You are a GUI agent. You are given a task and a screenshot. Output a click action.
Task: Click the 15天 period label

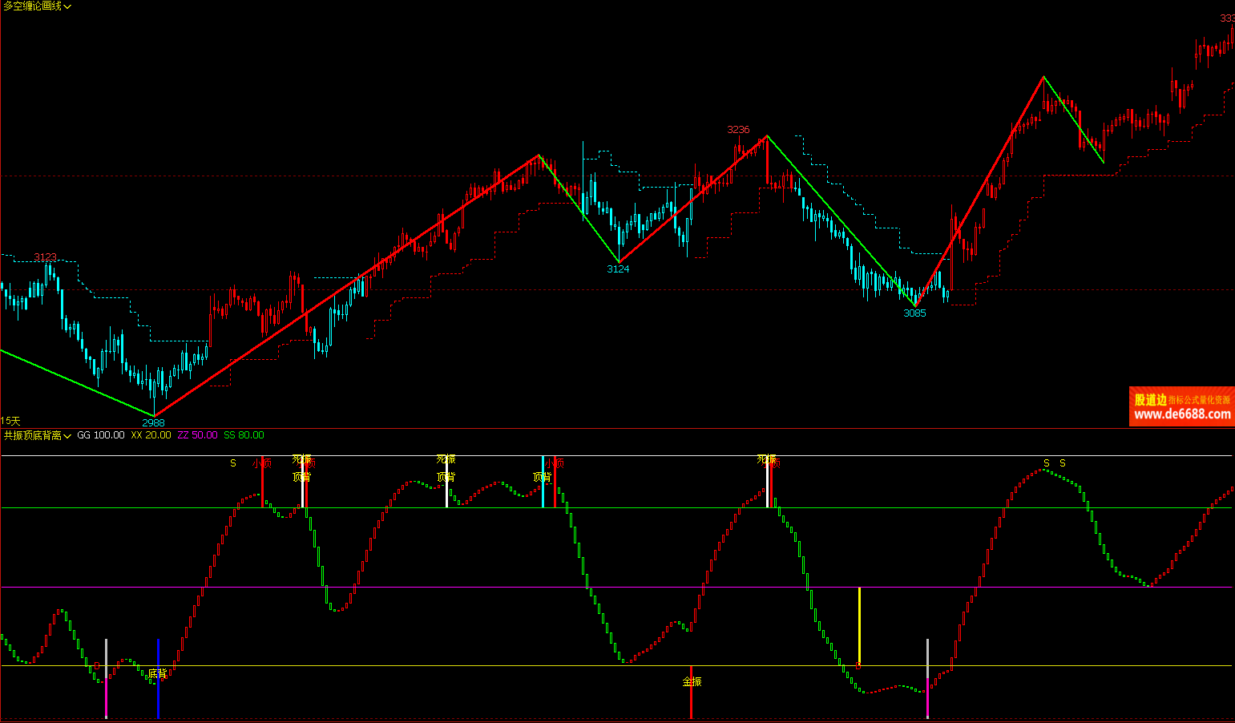(10, 421)
